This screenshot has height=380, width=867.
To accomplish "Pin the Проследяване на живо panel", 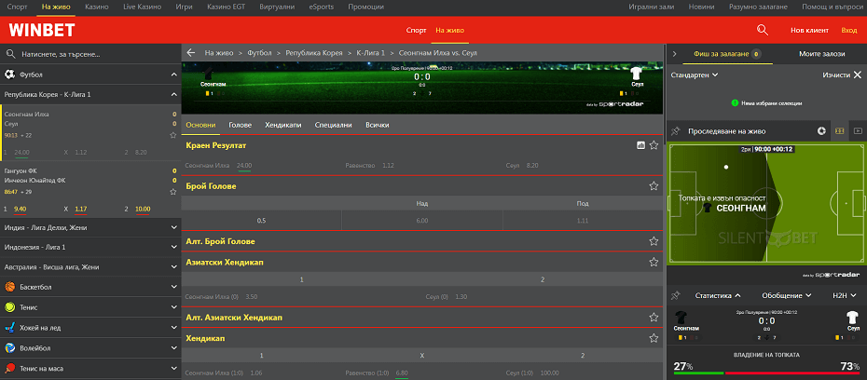I will point(675,131).
